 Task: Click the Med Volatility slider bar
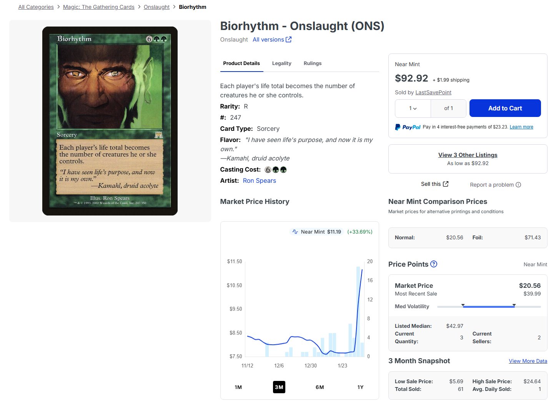click(x=489, y=307)
